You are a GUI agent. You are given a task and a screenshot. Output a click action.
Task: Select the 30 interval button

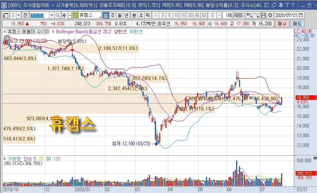pos(190,15)
